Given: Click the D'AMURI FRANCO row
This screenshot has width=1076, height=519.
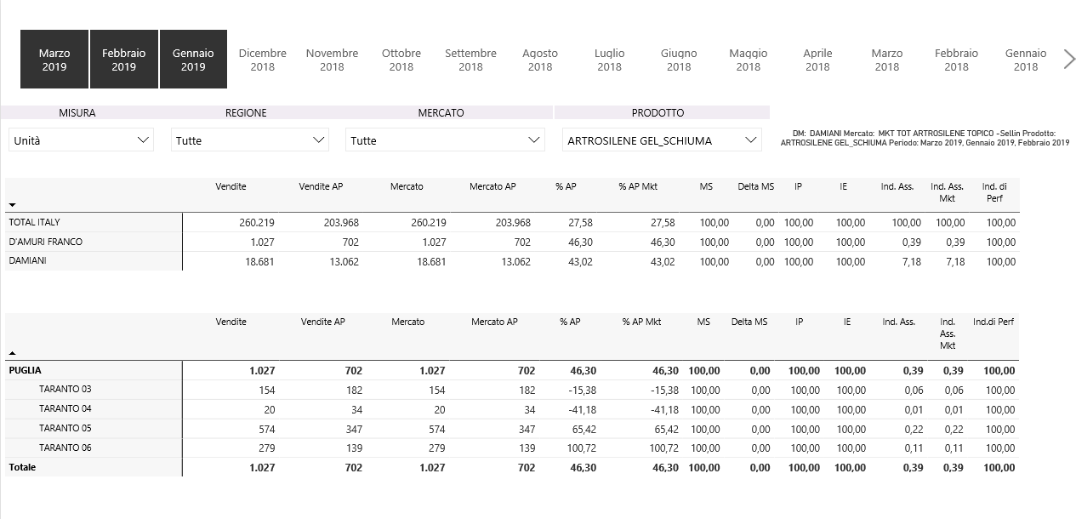Looking at the screenshot, I should click(x=46, y=242).
